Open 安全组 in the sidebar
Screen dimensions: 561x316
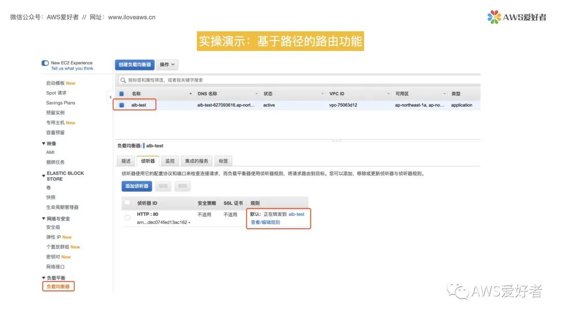53,227
